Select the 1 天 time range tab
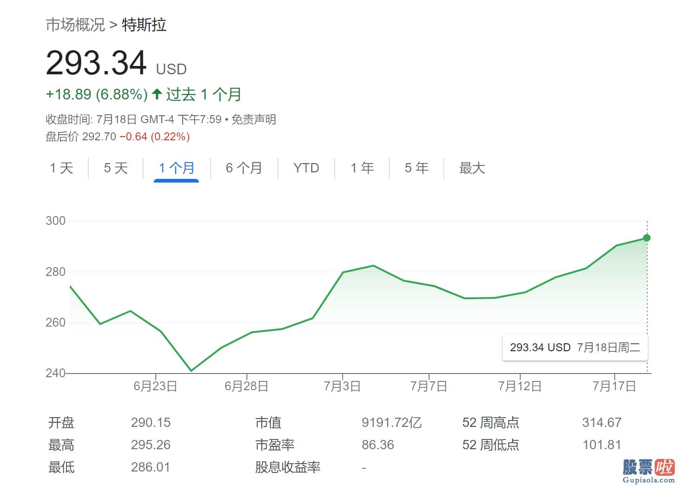 click(61, 168)
